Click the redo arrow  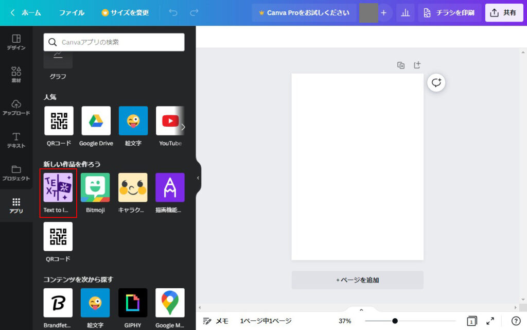click(x=194, y=13)
